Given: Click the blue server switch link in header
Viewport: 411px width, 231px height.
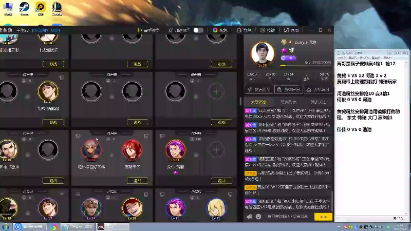Looking at the screenshot, I should 46,30.
